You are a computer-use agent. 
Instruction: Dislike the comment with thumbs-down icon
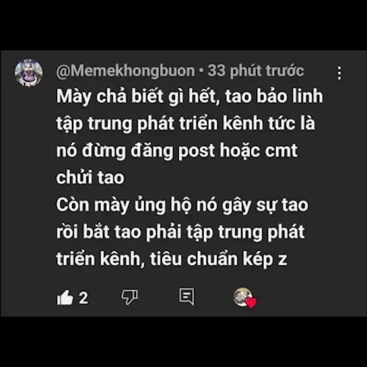click(x=130, y=298)
